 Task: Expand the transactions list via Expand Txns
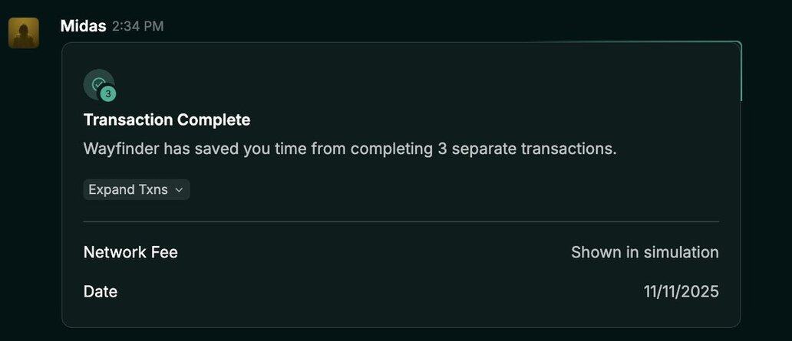click(128, 189)
